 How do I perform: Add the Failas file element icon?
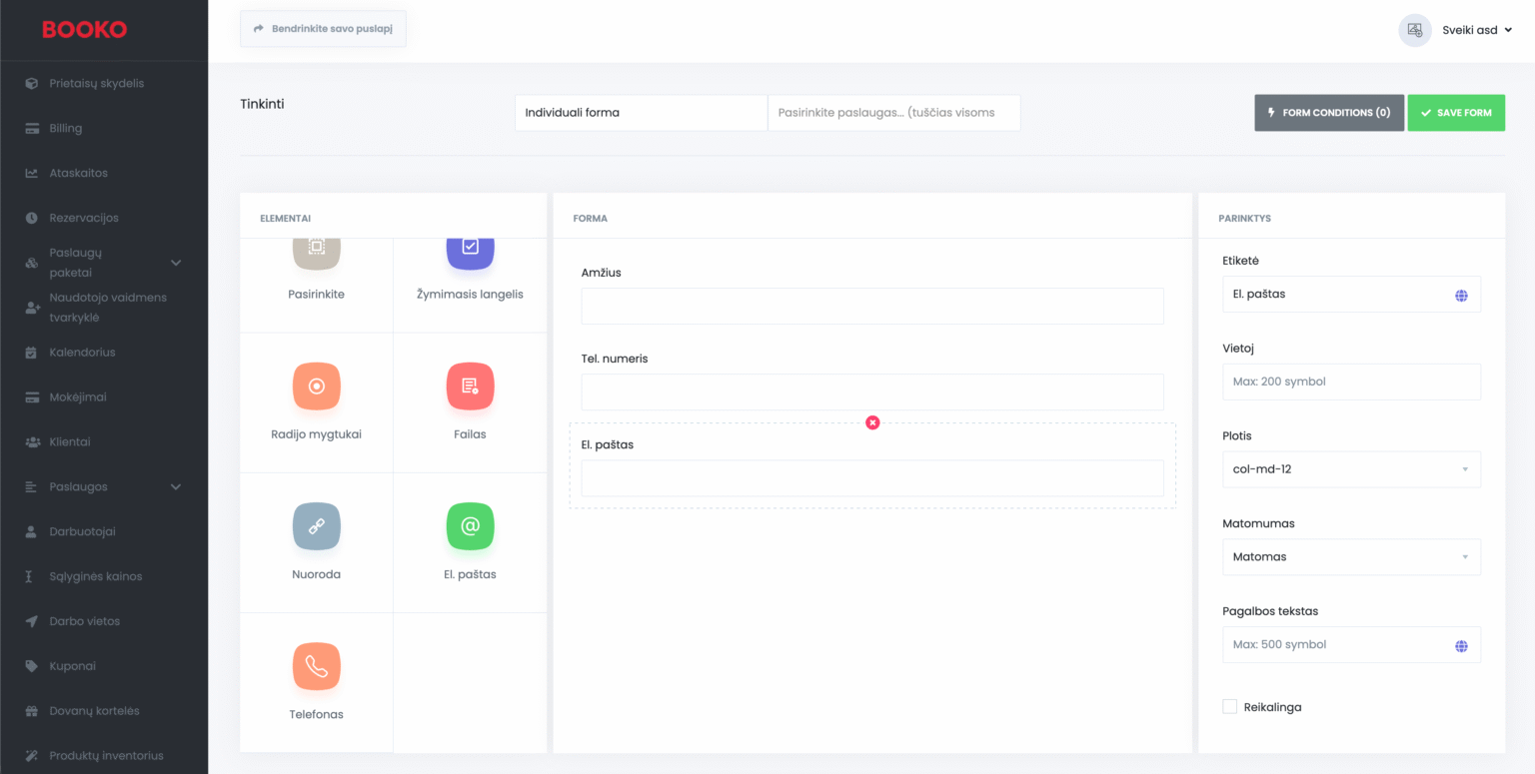(470, 387)
